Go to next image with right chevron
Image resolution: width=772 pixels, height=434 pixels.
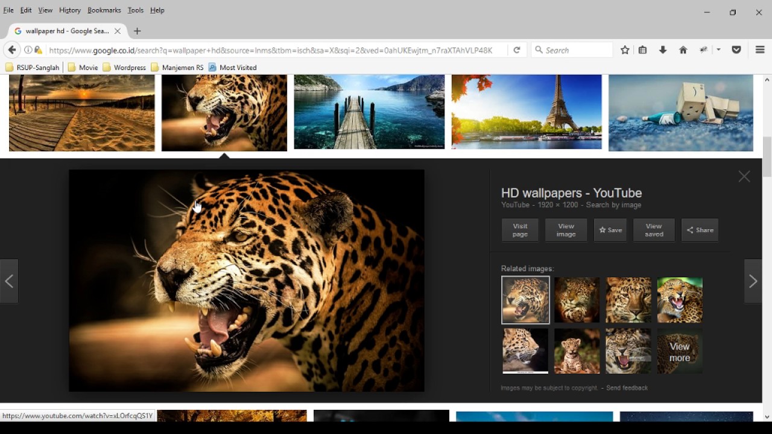click(x=753, y=281)
